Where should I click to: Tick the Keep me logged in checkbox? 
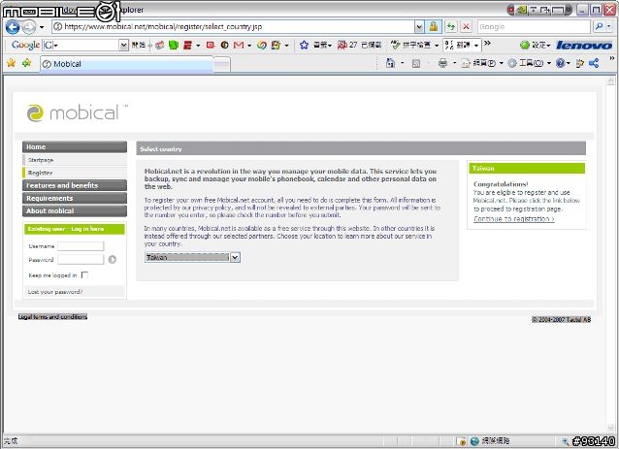[84, 275]
